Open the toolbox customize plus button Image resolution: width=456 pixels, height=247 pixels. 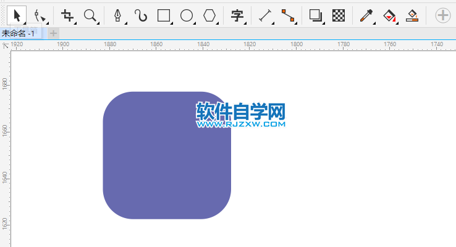coord(443,15)
